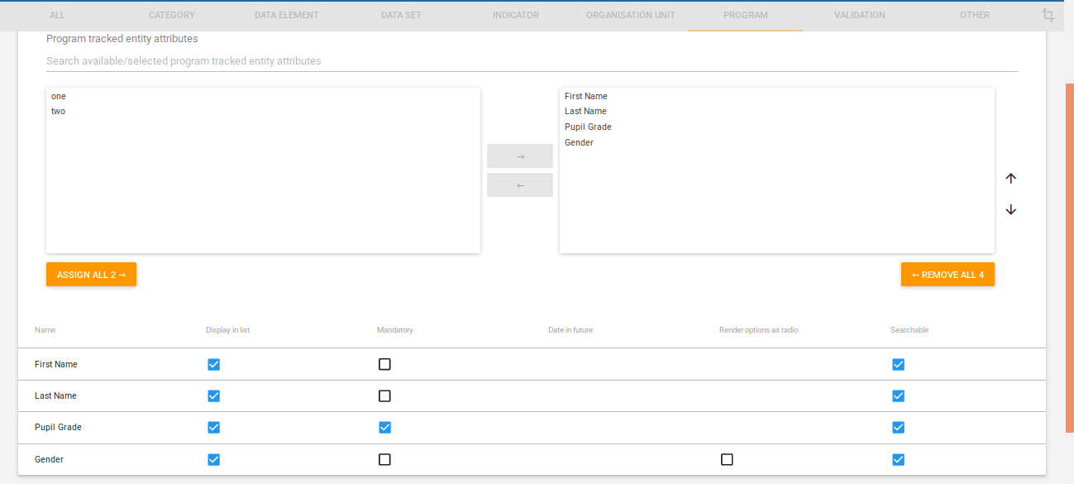The width and height of the screenshot is (1074, 484).
Task: Select 'First Name' in selected attributes list
Action: pyautogui.click(x=586, y=96)
